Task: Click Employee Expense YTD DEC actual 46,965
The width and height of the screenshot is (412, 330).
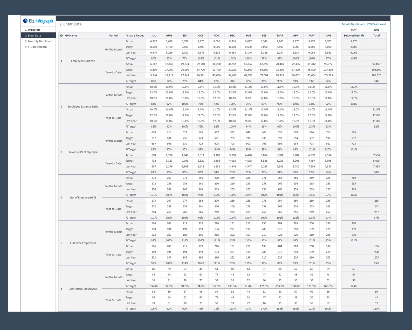Action: point(232,64)
